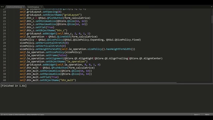Click the horizontal scrollbar of the editor

pos(88,83)
